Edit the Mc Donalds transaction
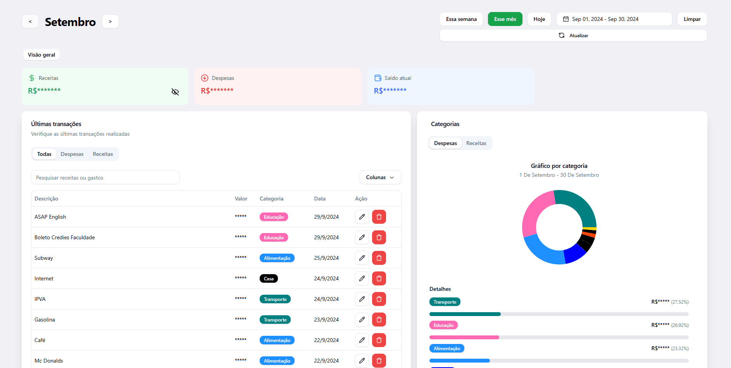This screenshot has width=731, height=368. click(362, 361)
